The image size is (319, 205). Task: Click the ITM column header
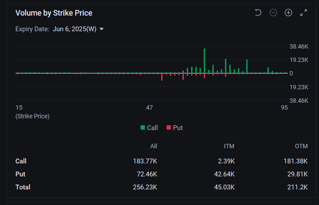point(229,146)
